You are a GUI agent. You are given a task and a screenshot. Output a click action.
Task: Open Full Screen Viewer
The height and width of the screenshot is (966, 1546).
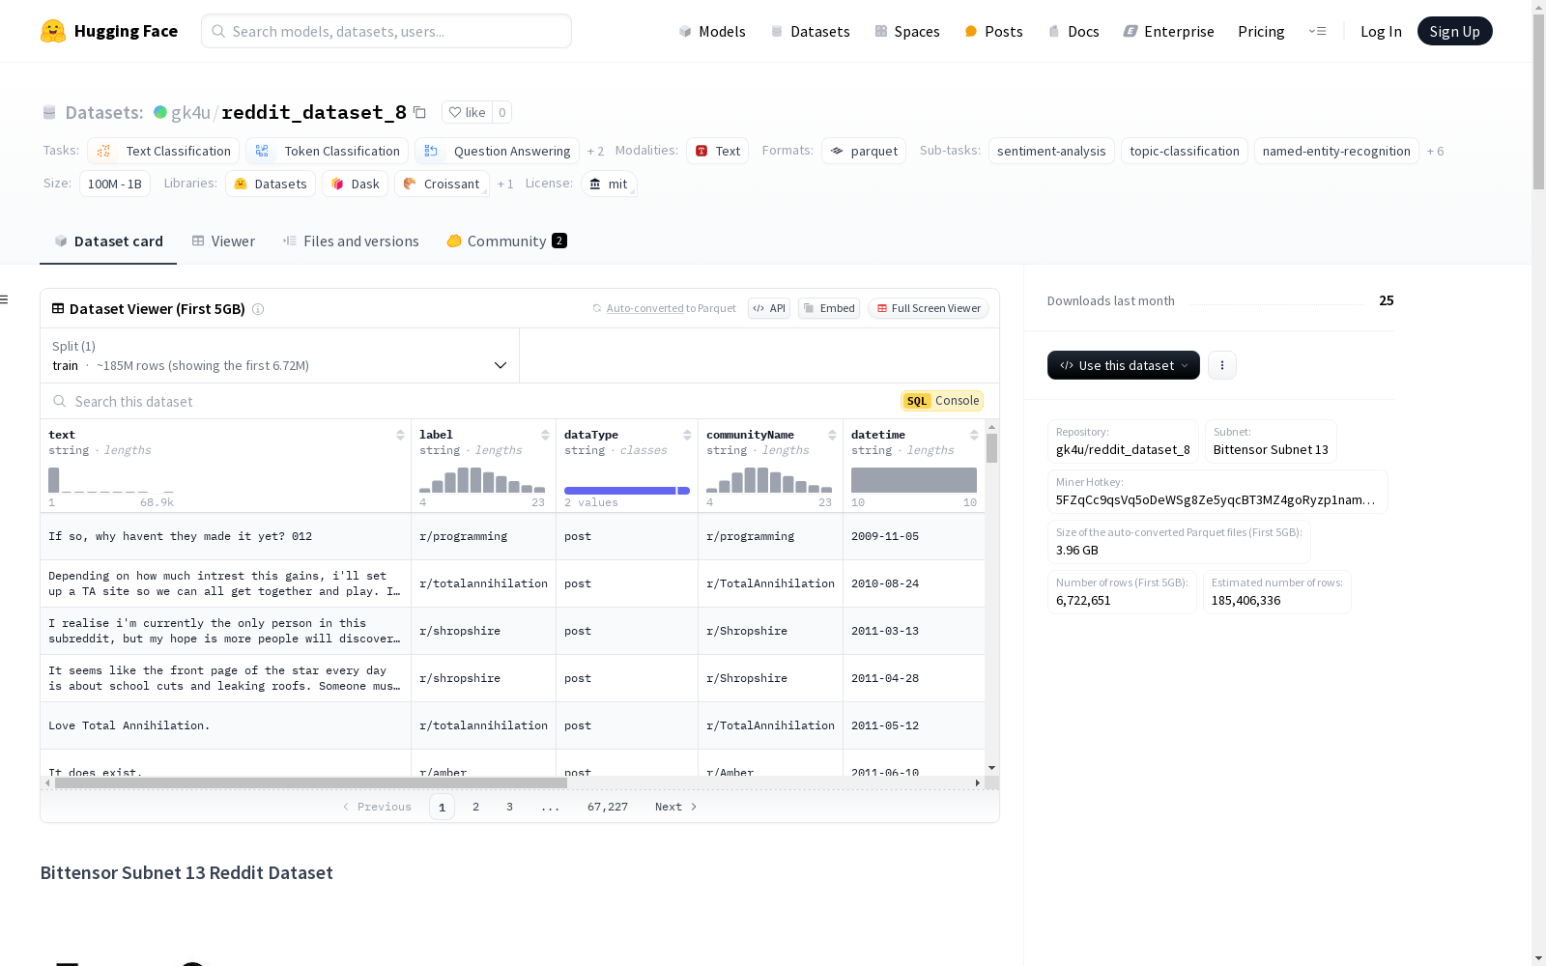point(929,308)
